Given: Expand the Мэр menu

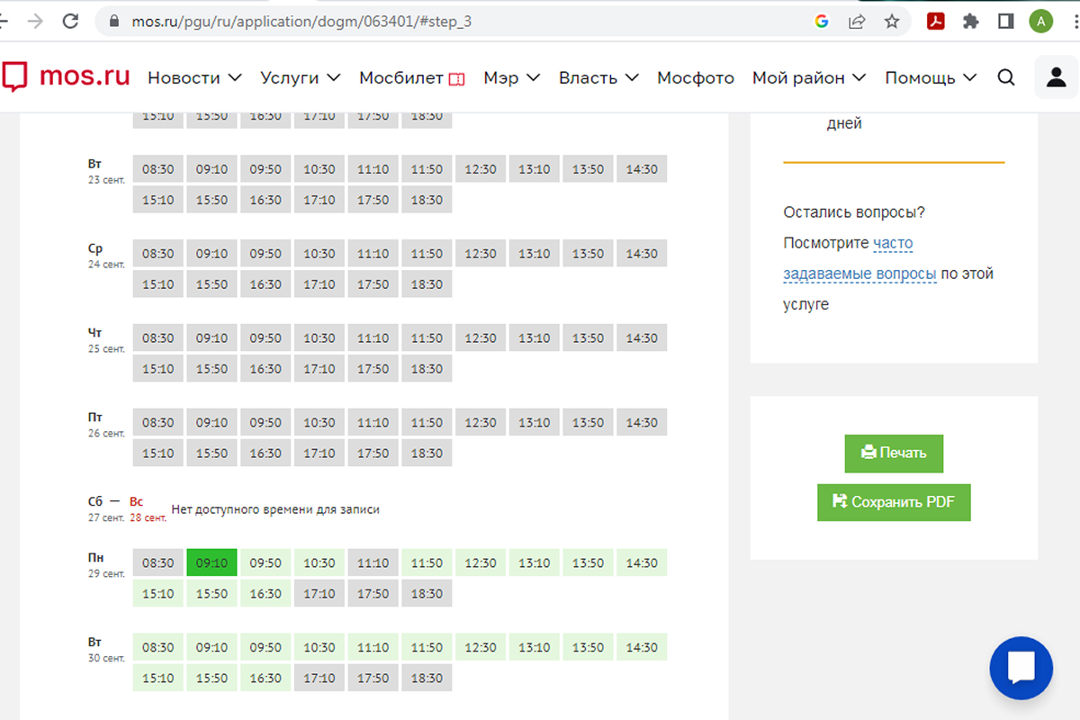Looking at the screenshot, I should click(x=511, y=78).
